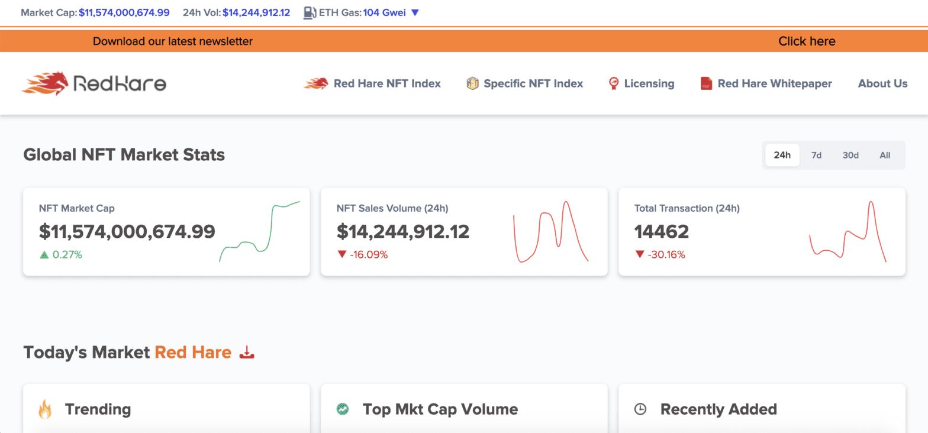Expand the ETH Gas dropdown arrow
This screenshot has height=433, width=928.
(415, 12)
